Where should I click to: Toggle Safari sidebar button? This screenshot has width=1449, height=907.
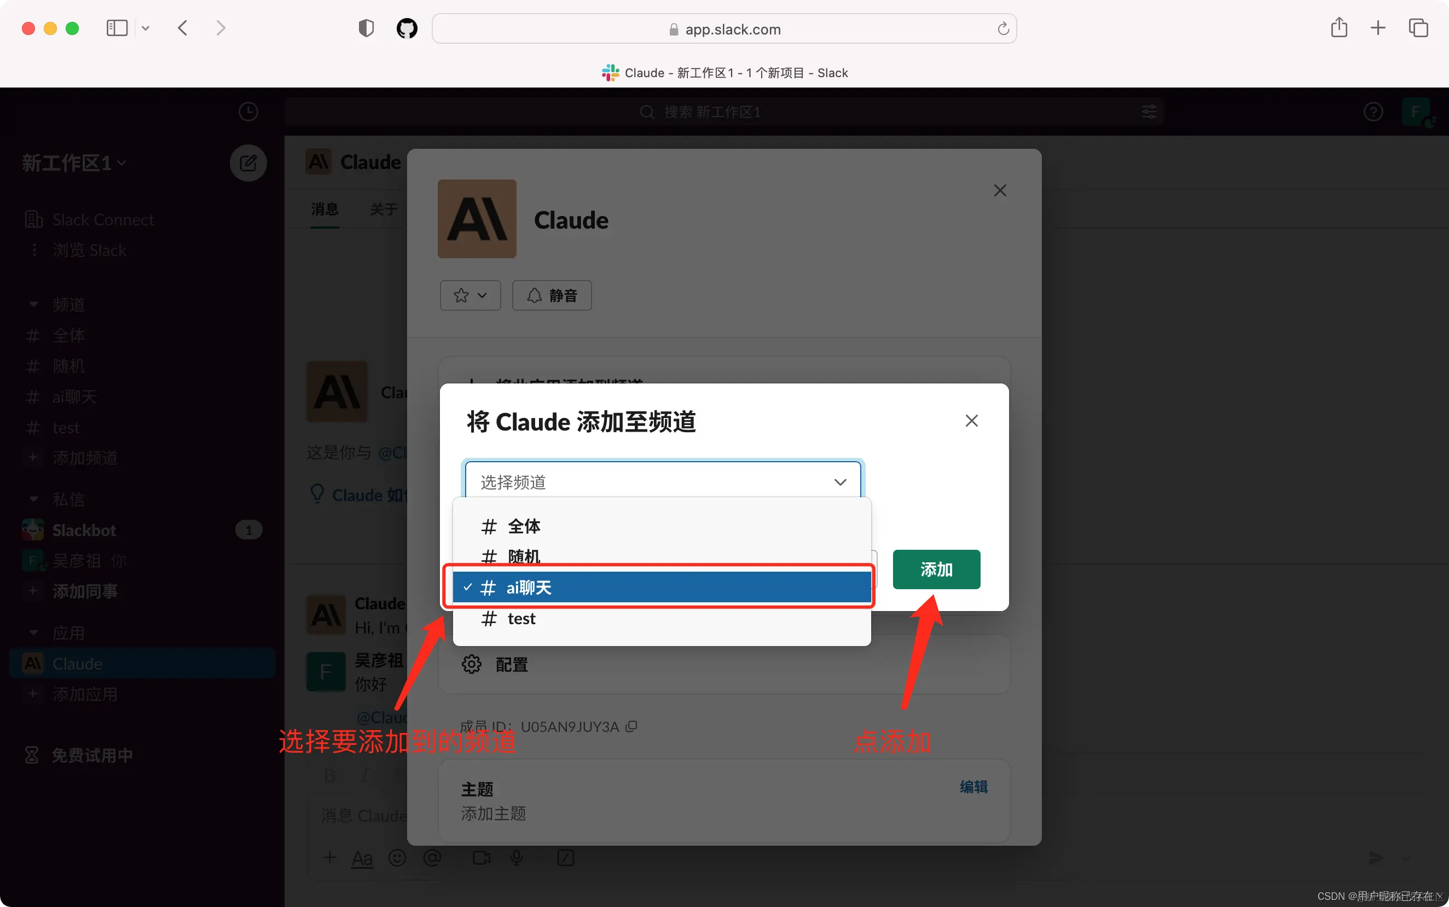pos(117,28)
